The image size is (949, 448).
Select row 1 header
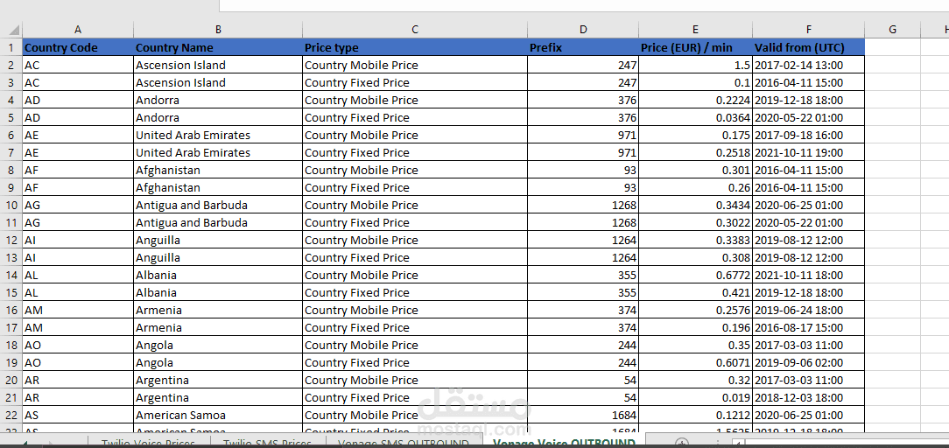point(11,47)
